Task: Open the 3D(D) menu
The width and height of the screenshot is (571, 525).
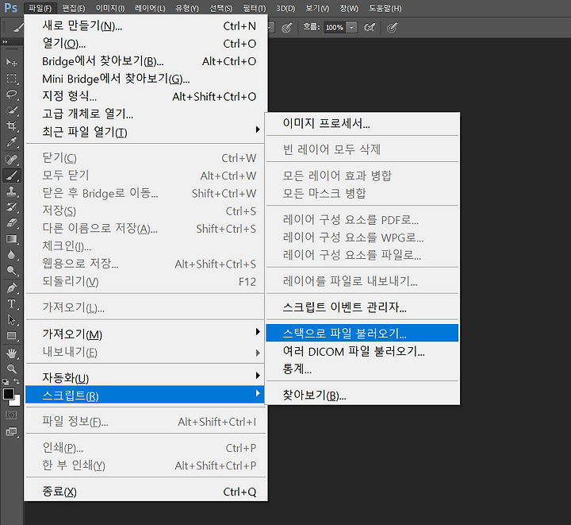Action: [285, 8]
